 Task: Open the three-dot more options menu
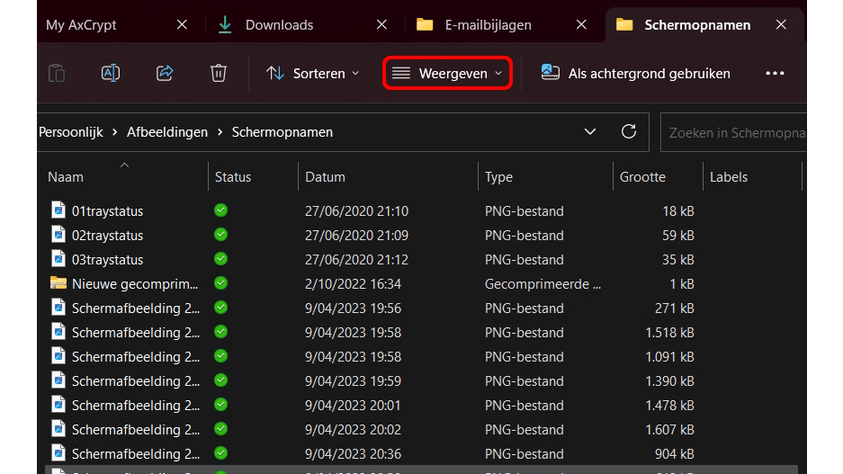point(775,74)
